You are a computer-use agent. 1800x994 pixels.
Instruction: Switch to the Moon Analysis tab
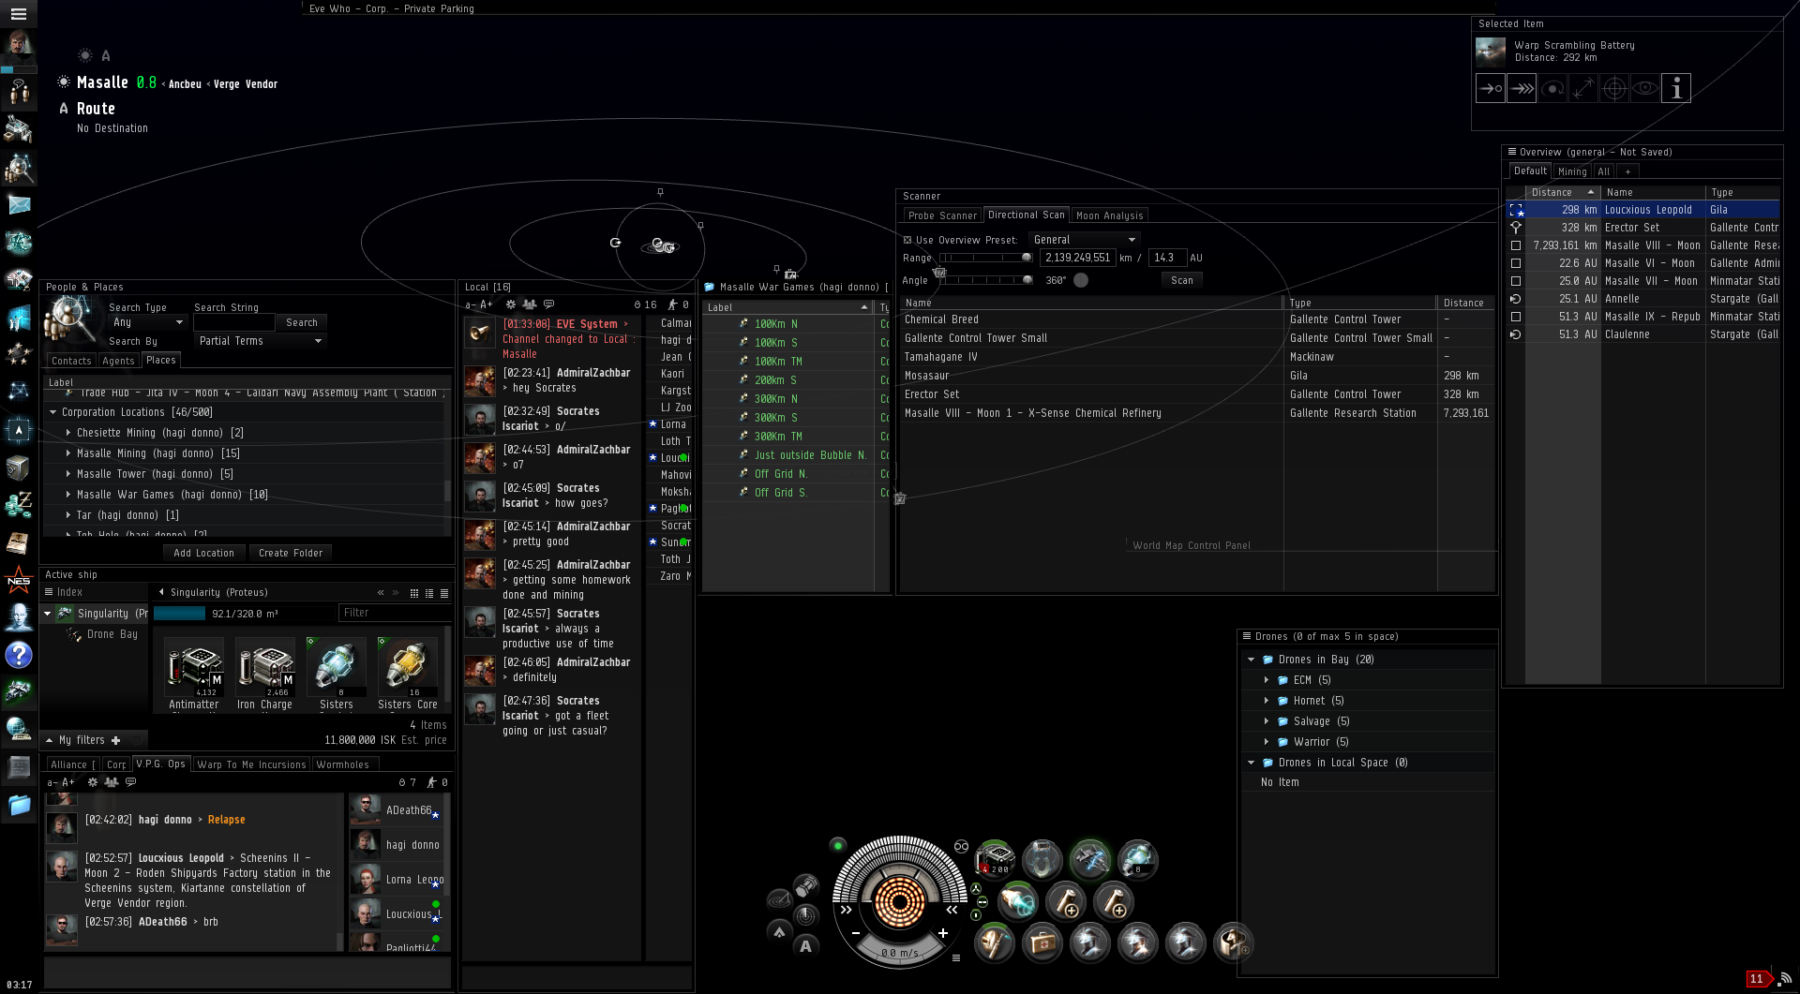pyautogui.click(x=1109, y=215)
